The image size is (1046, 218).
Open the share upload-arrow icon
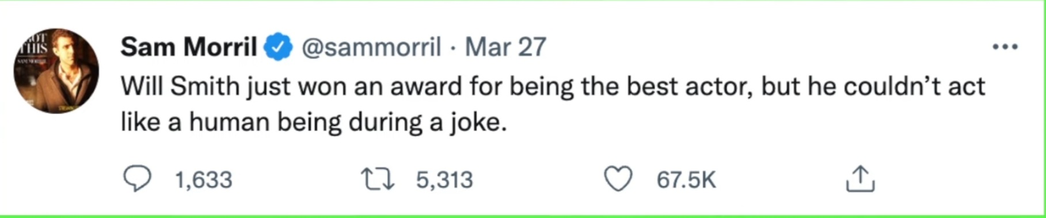[x=860, y=178]
